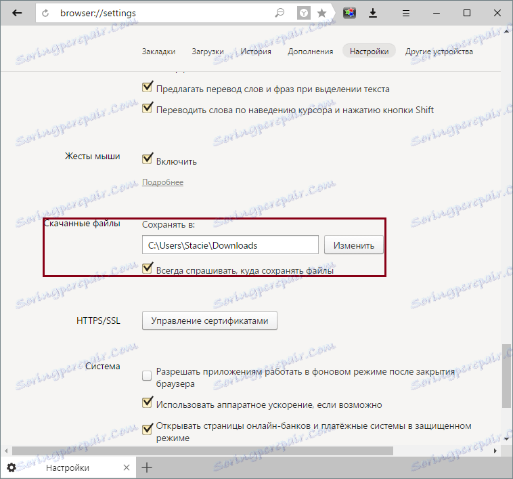The height and width of the screenshot is (479, 513).
Task: Close the Настройки tab
Action: (x=127, y=467)
